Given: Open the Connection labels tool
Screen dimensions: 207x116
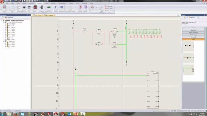Looking at the screenshot, I should (35, 9).
